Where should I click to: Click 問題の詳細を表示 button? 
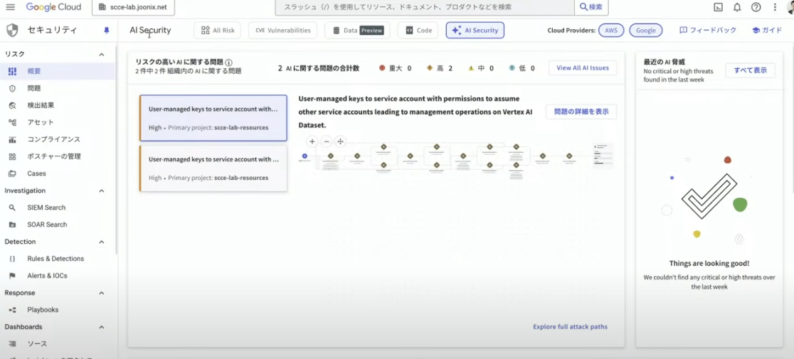[x=581, y=112]
